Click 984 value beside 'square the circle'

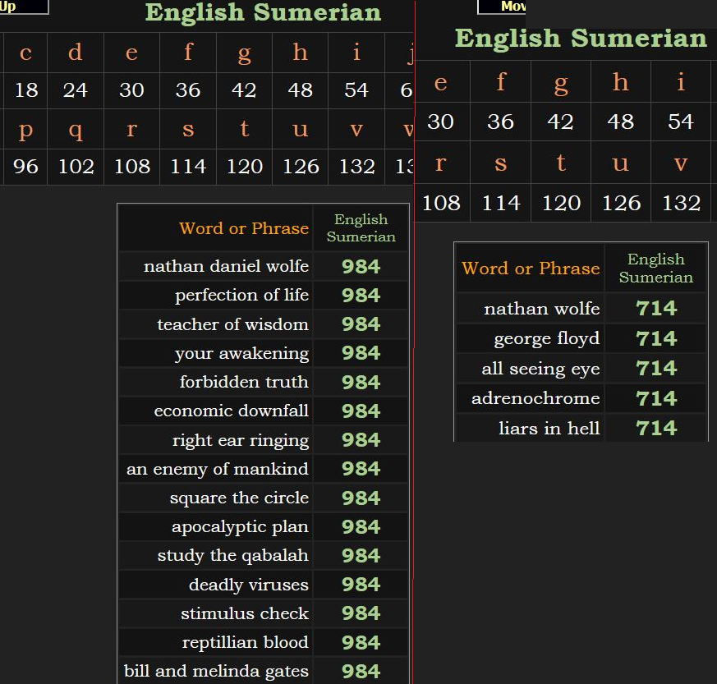click(x=361, y=498)
